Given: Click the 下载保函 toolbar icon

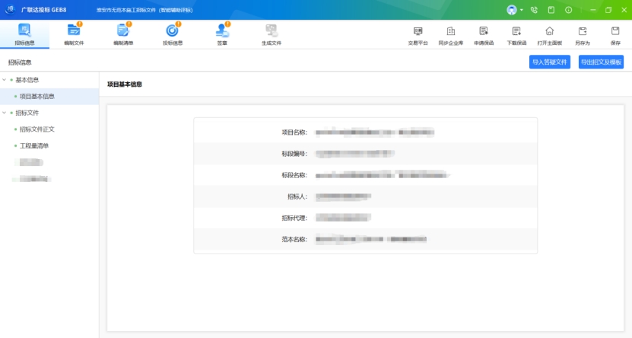Looking at the screenshot, I should tap(516, 35).
